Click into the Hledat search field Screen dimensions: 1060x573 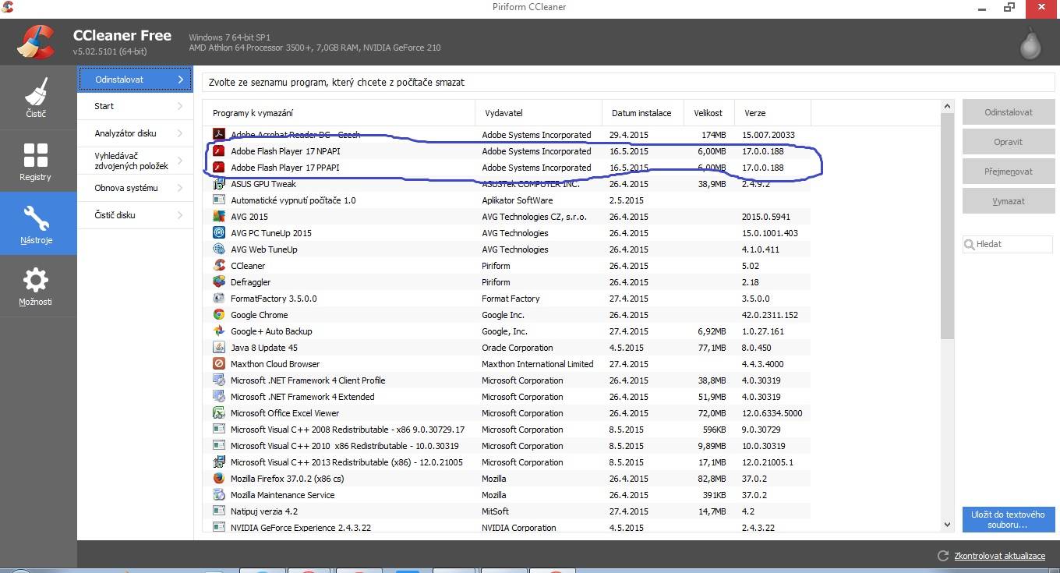(1009, 244)
